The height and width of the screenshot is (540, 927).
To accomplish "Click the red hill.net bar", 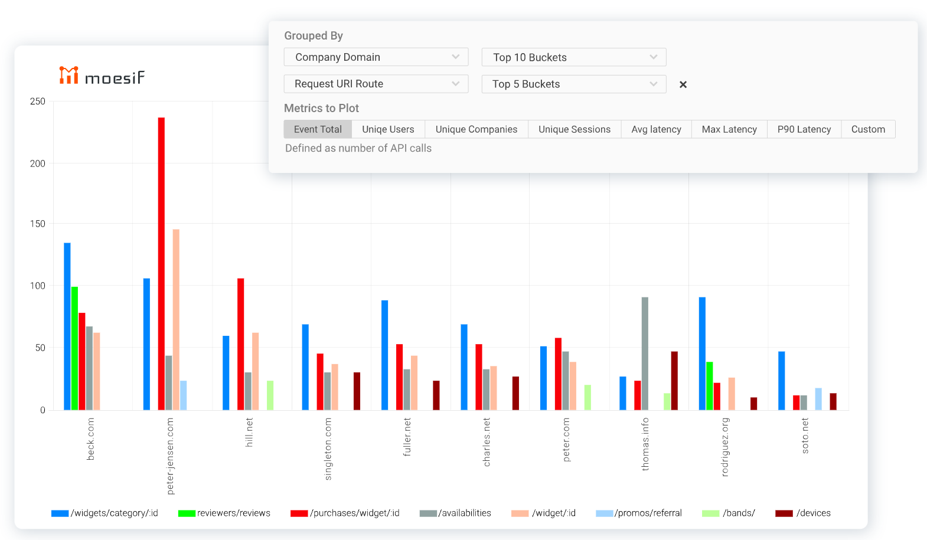I will click(x=241, y=344).
